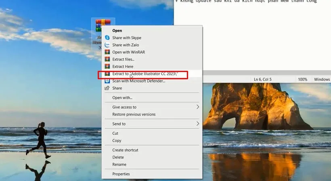This screenshot has width=331, height=181.
Task: Choose Delete from the context menu
Action: (152, 157)
